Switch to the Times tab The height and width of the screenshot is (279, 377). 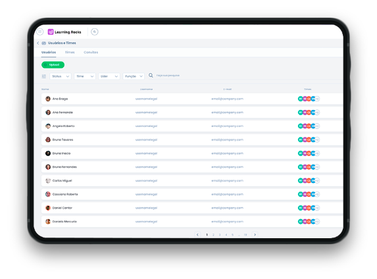[x=70, y=52]
